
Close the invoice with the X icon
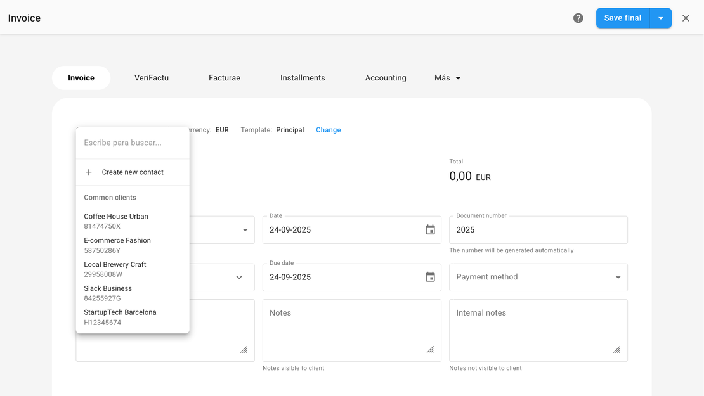click(686, 18)
